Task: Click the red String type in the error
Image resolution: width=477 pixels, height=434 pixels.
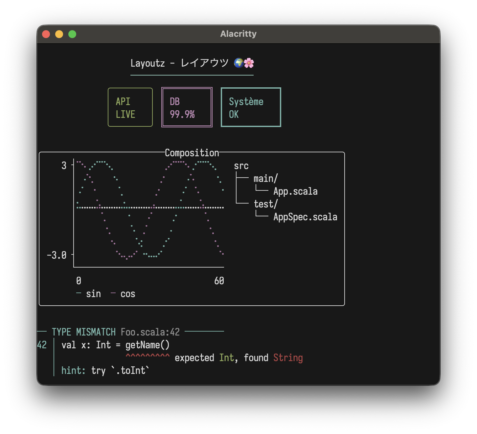Action: click(288, 358)
